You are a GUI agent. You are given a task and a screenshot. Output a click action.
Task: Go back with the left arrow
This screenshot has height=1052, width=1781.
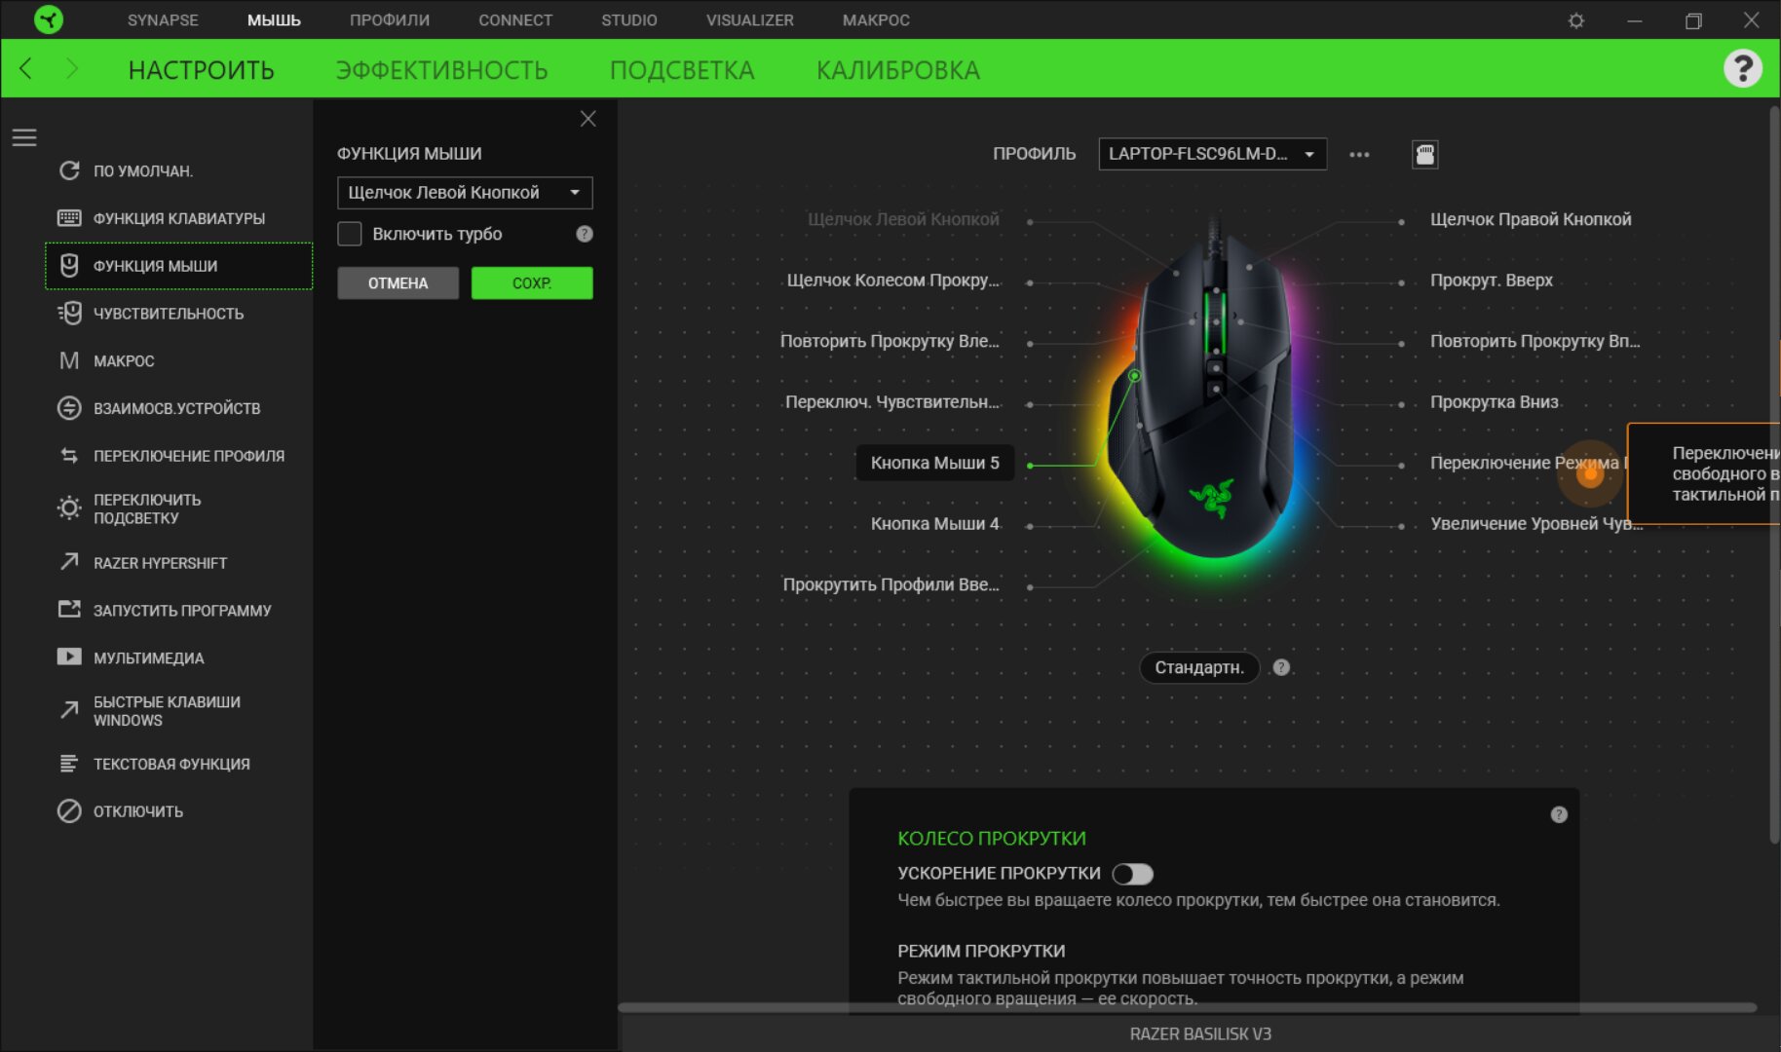[26, 68]
